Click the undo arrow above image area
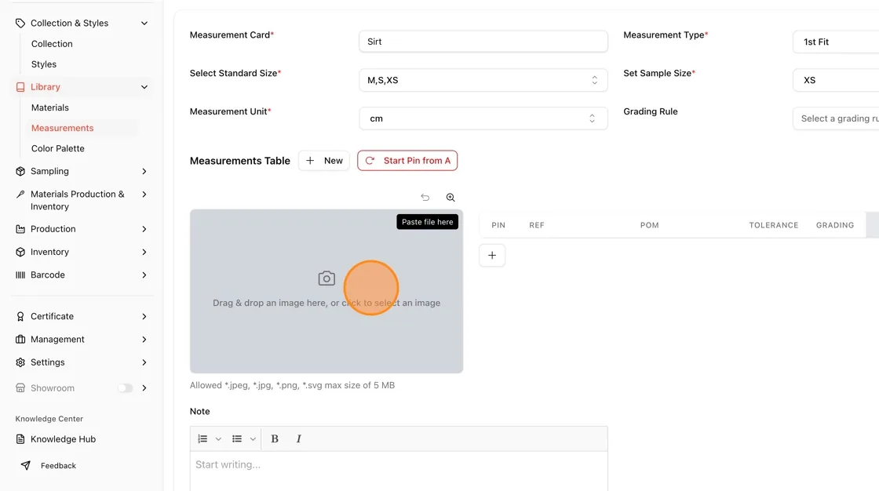The image size is (879, 491). point(425,198)
